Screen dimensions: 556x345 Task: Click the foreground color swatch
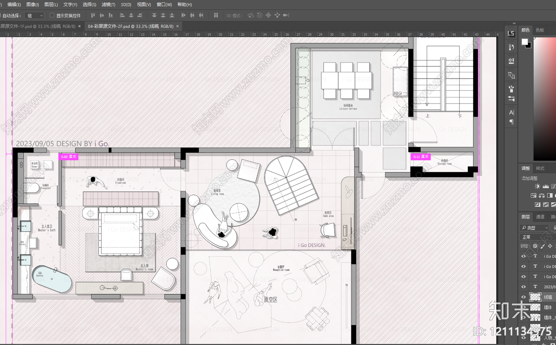click(x=524, y=42)
